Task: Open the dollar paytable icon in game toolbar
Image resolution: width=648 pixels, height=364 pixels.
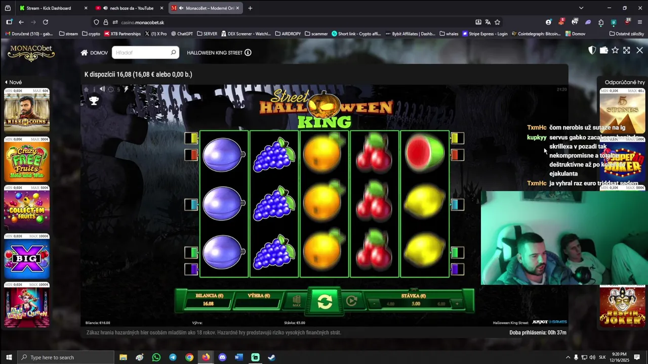Action: tap(118, 89)
